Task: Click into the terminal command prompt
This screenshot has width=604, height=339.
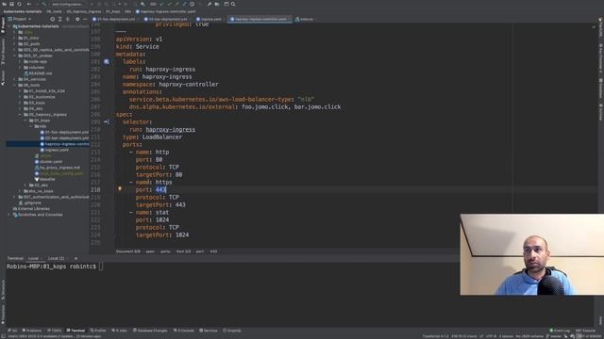Action: (x=101, y=266)
